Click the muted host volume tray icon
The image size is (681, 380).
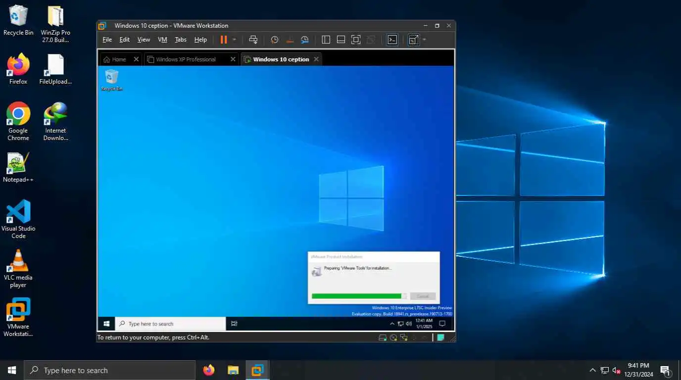tap(617, 370)
